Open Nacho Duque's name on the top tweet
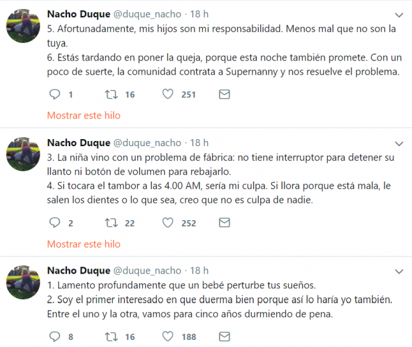This screenshot has width=412, height=347. coord(79,14)
